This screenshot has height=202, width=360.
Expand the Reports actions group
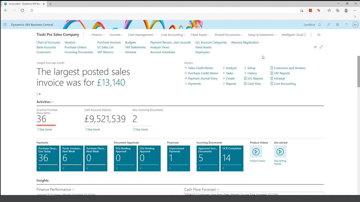coord(229,84)
